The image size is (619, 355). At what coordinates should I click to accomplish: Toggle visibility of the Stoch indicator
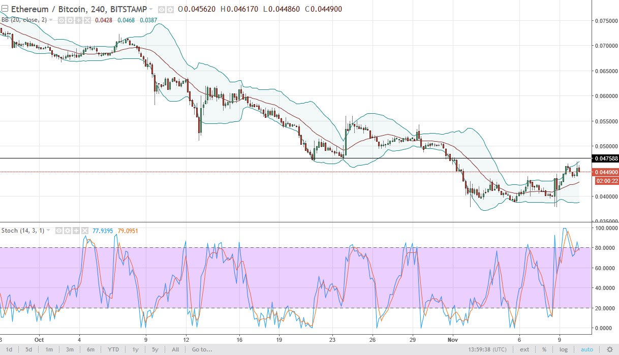click(x=59, y=231)
